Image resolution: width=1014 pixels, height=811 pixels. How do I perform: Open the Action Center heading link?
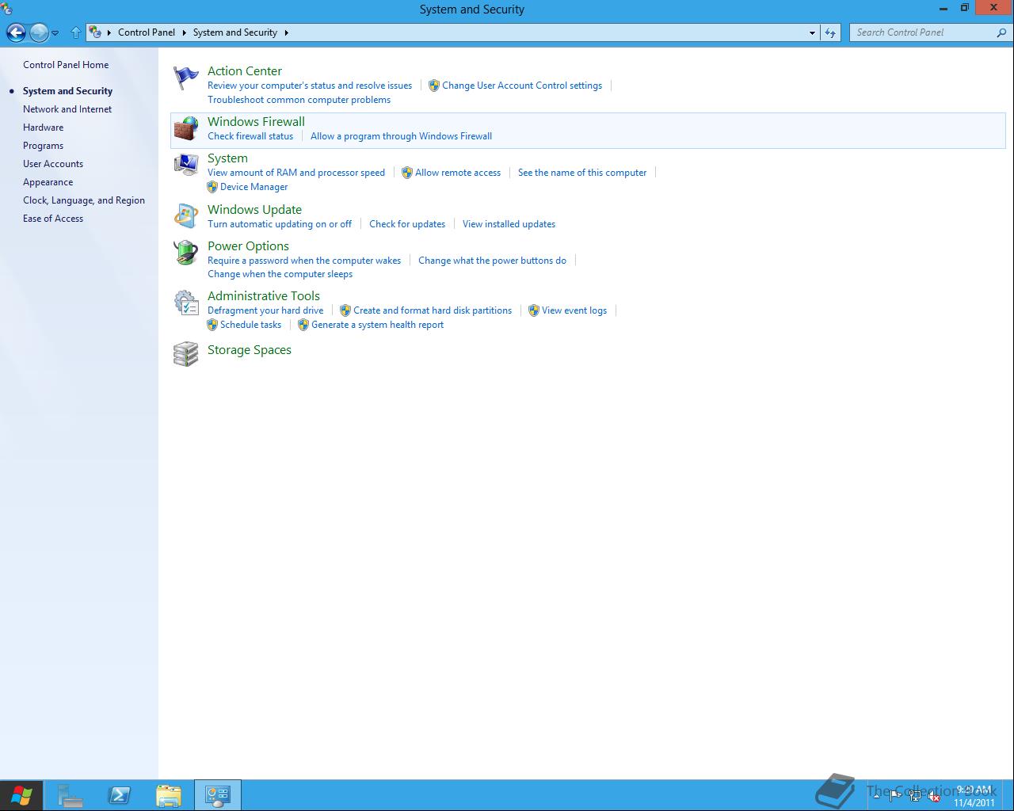[245, 70]
